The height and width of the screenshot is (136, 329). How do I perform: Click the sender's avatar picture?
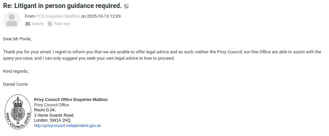12,20
